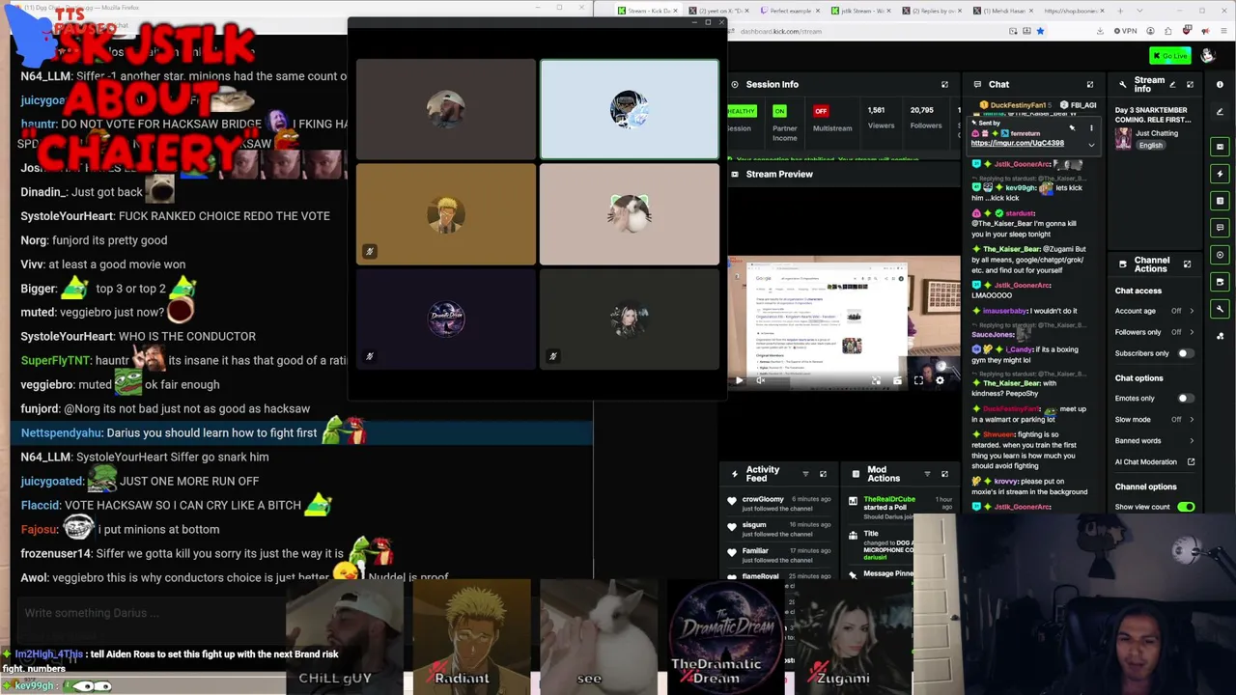Screen dimensions: 1236x695
Task: Toggle mute for Zugami participant tile
Action: point(552,356)
